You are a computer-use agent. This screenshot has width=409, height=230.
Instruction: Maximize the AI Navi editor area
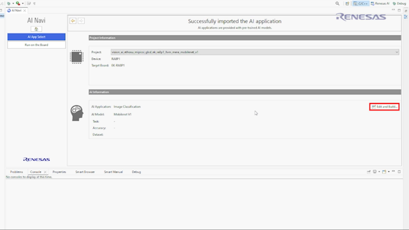pos(399,10)
